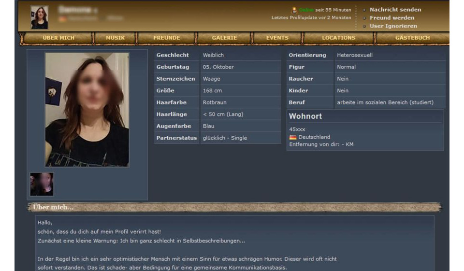
Task: Click bullet icon beside User Ignorieren
Action: tap(364, 26)
